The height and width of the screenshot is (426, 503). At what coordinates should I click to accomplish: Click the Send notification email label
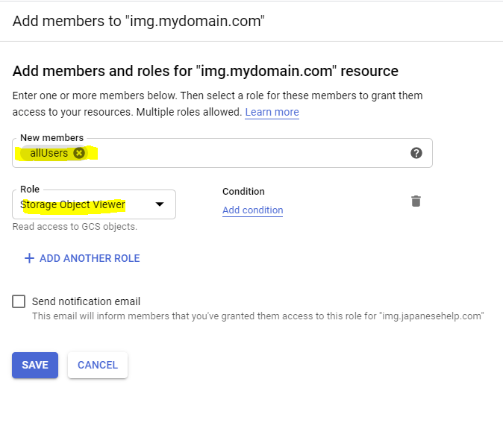pos(86,301)
